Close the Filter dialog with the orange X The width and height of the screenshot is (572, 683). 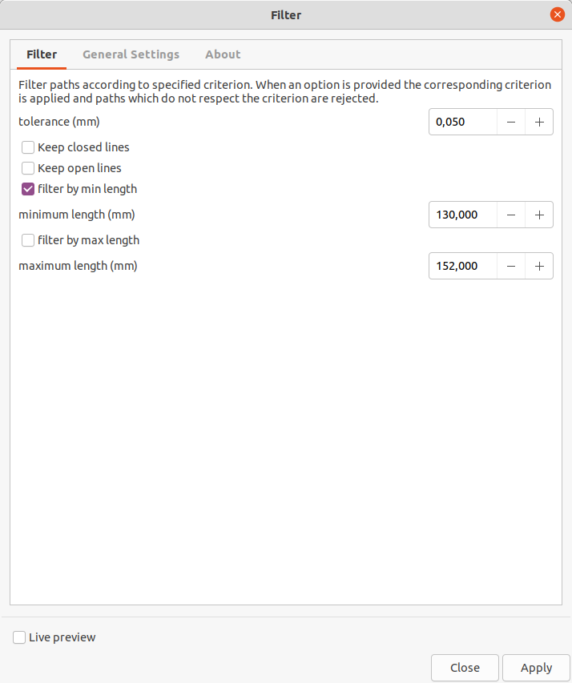click(x=557, y=14)
